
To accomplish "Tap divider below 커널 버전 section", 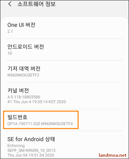I will 64,109.
